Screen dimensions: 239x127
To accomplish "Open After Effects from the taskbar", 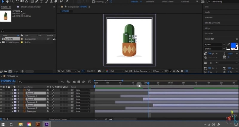I will coord(47,124).
